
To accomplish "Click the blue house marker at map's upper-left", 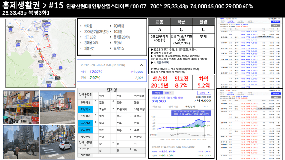I will 11,30.
